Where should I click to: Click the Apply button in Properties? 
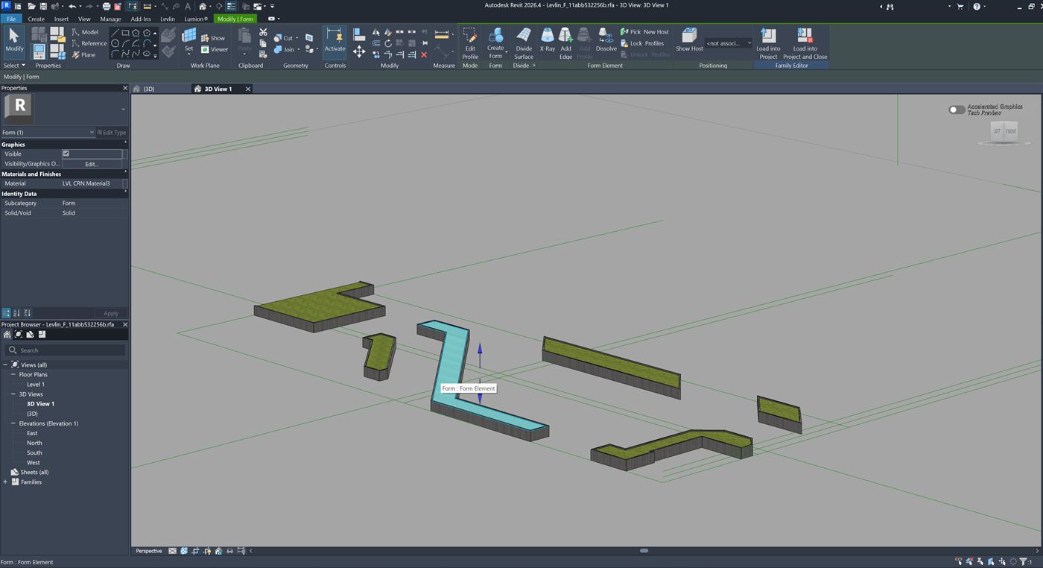[x=111, y=313]
